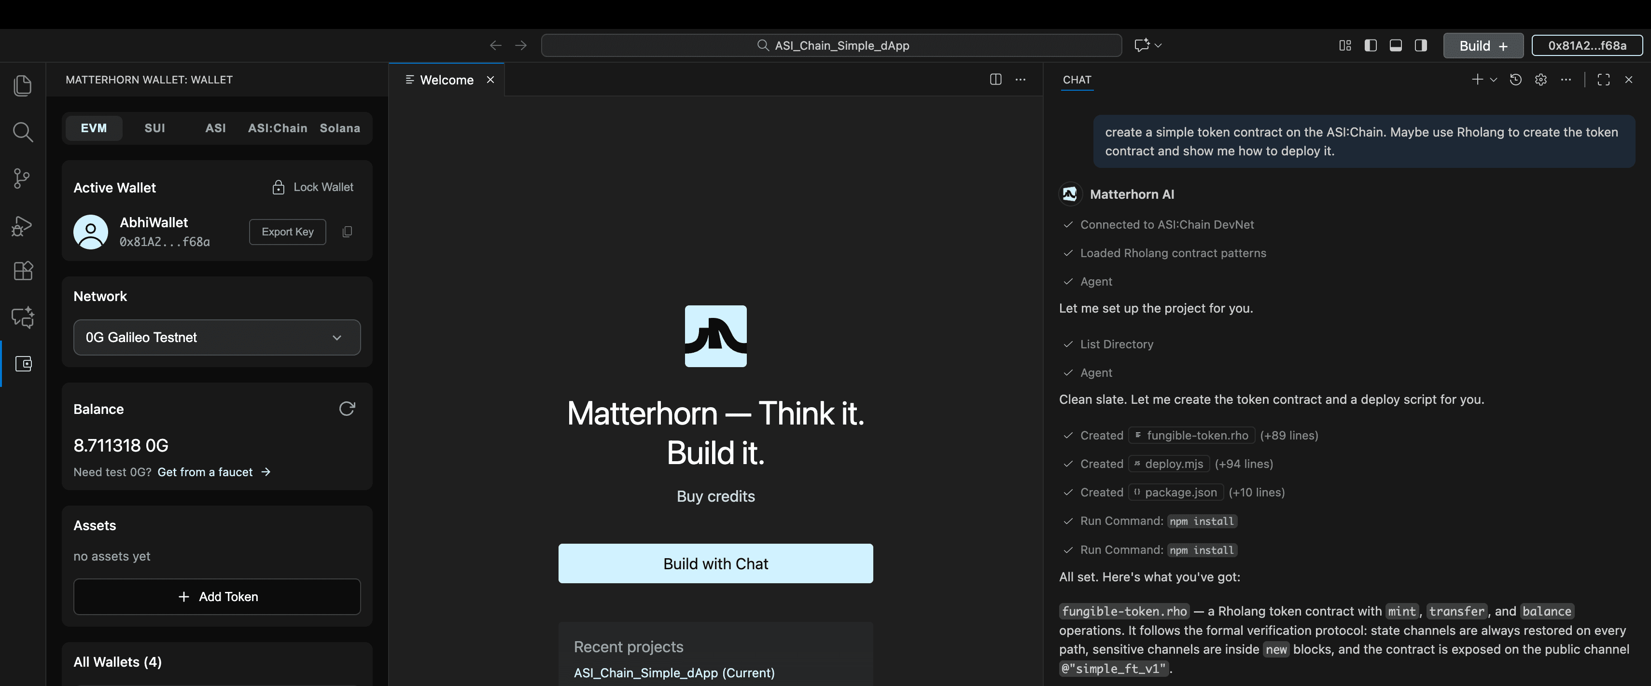Click the AbhiWallet avatar icon
Image resolution: width=1651 pixels, height=686 pixels.
90,232
